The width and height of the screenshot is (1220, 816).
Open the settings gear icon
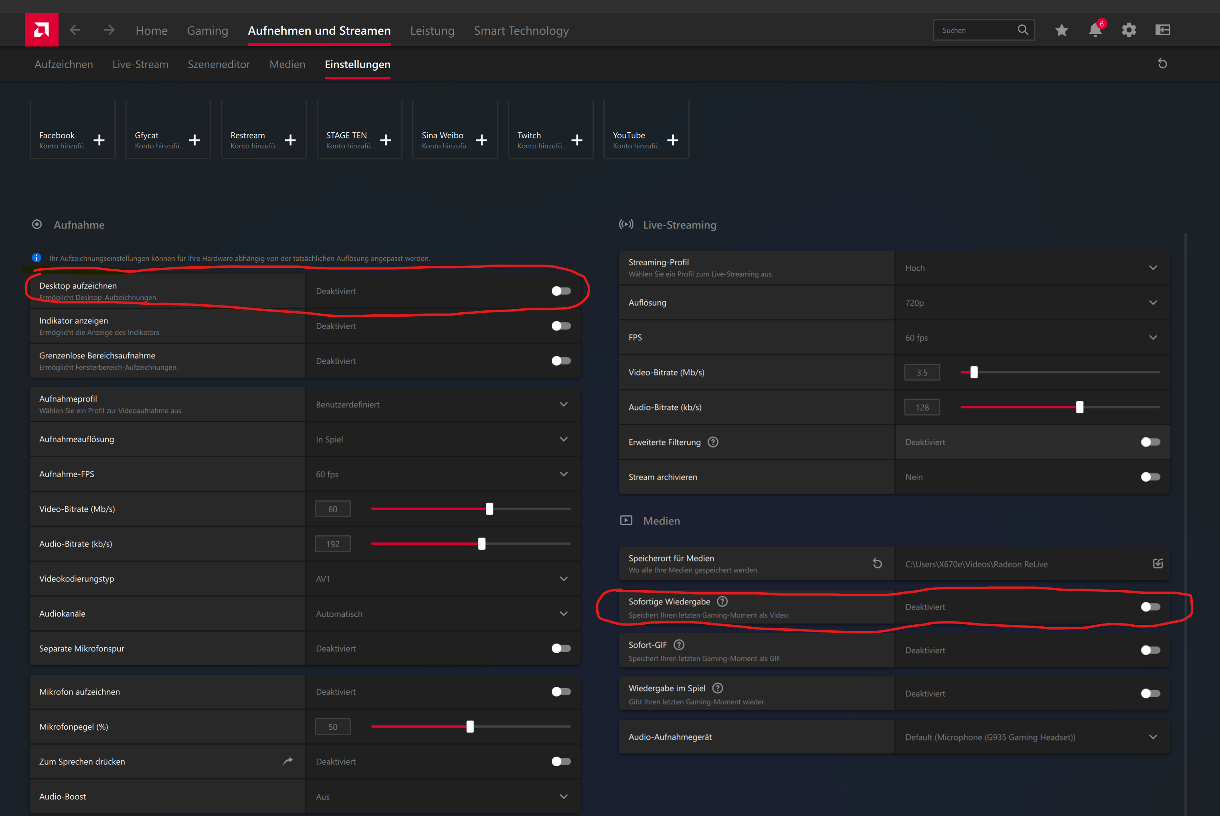point(1129,30)
